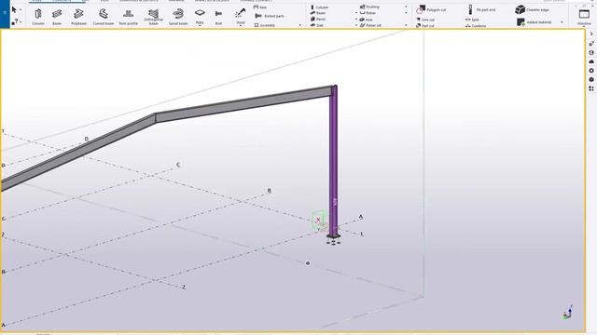Screen dimensions: 597x335
Task: Select the Twin profile tool
Action: point(129,17)
